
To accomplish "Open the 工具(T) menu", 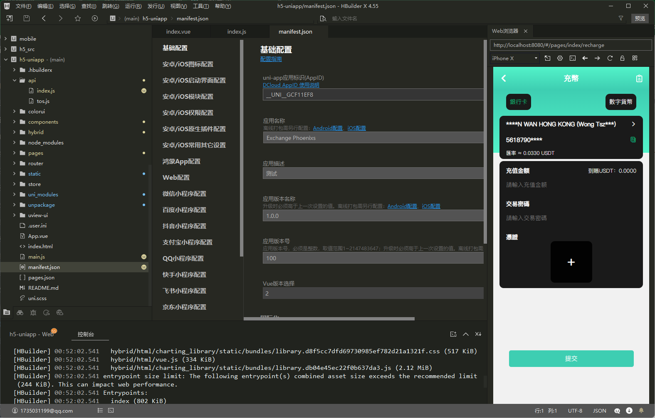I will pyautogui.click(x=200, y=6).
